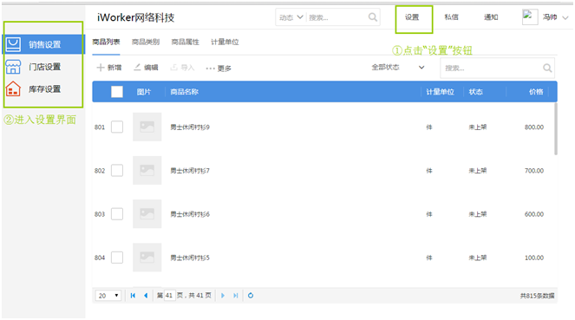Open the 全部状态 status filter dropdown
Viewport: 575px width, 320px height.
[398, 68]
